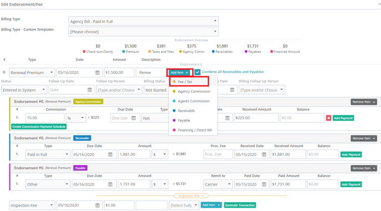This screenshot has width=381, height=211.
Task: Click the Proc. Fee input field
Action: 218,155
